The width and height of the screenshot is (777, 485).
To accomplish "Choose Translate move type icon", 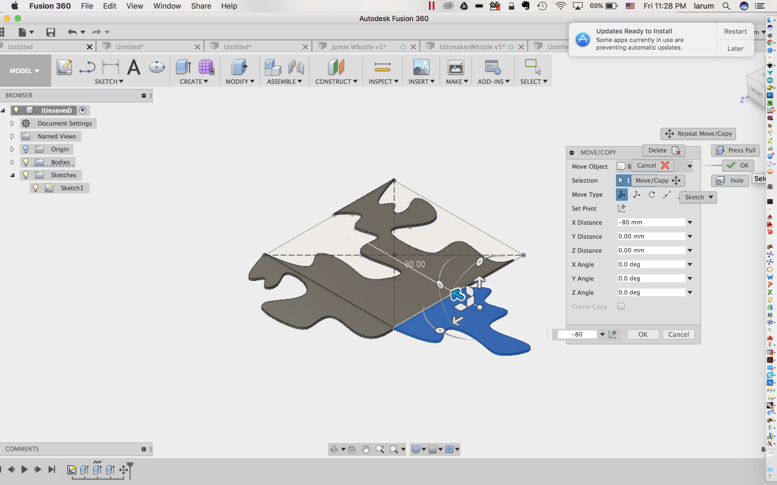I will coord(637,195).
